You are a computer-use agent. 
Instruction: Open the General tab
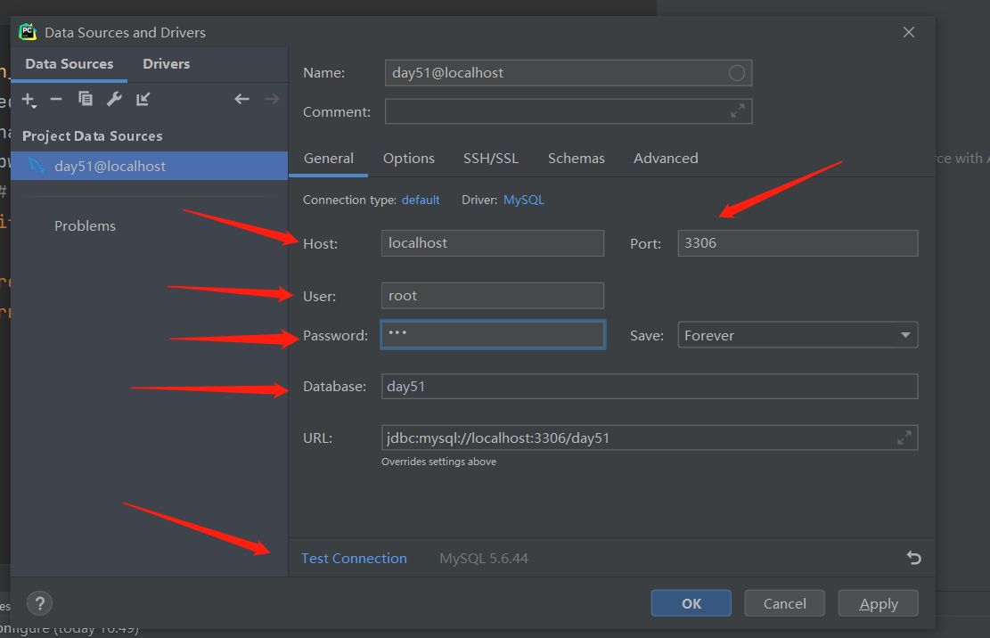pyautogui.click(x=328, y=159)
